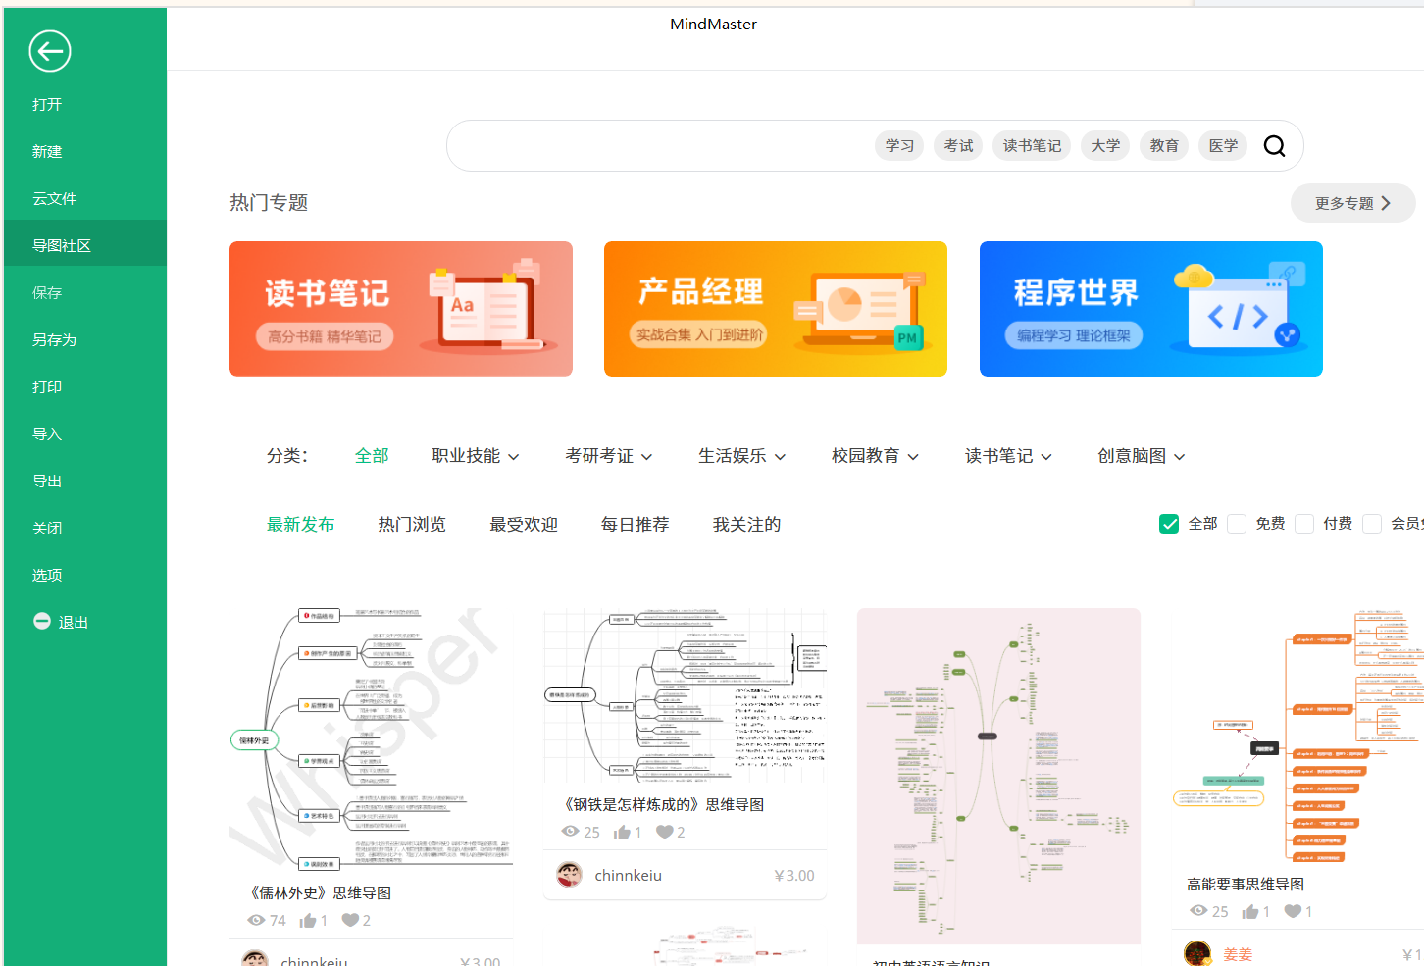Click the thumbs-up icon under 《儒林外史》思维导图
This screenshot has height=966, width=1424.
[307, 920]
